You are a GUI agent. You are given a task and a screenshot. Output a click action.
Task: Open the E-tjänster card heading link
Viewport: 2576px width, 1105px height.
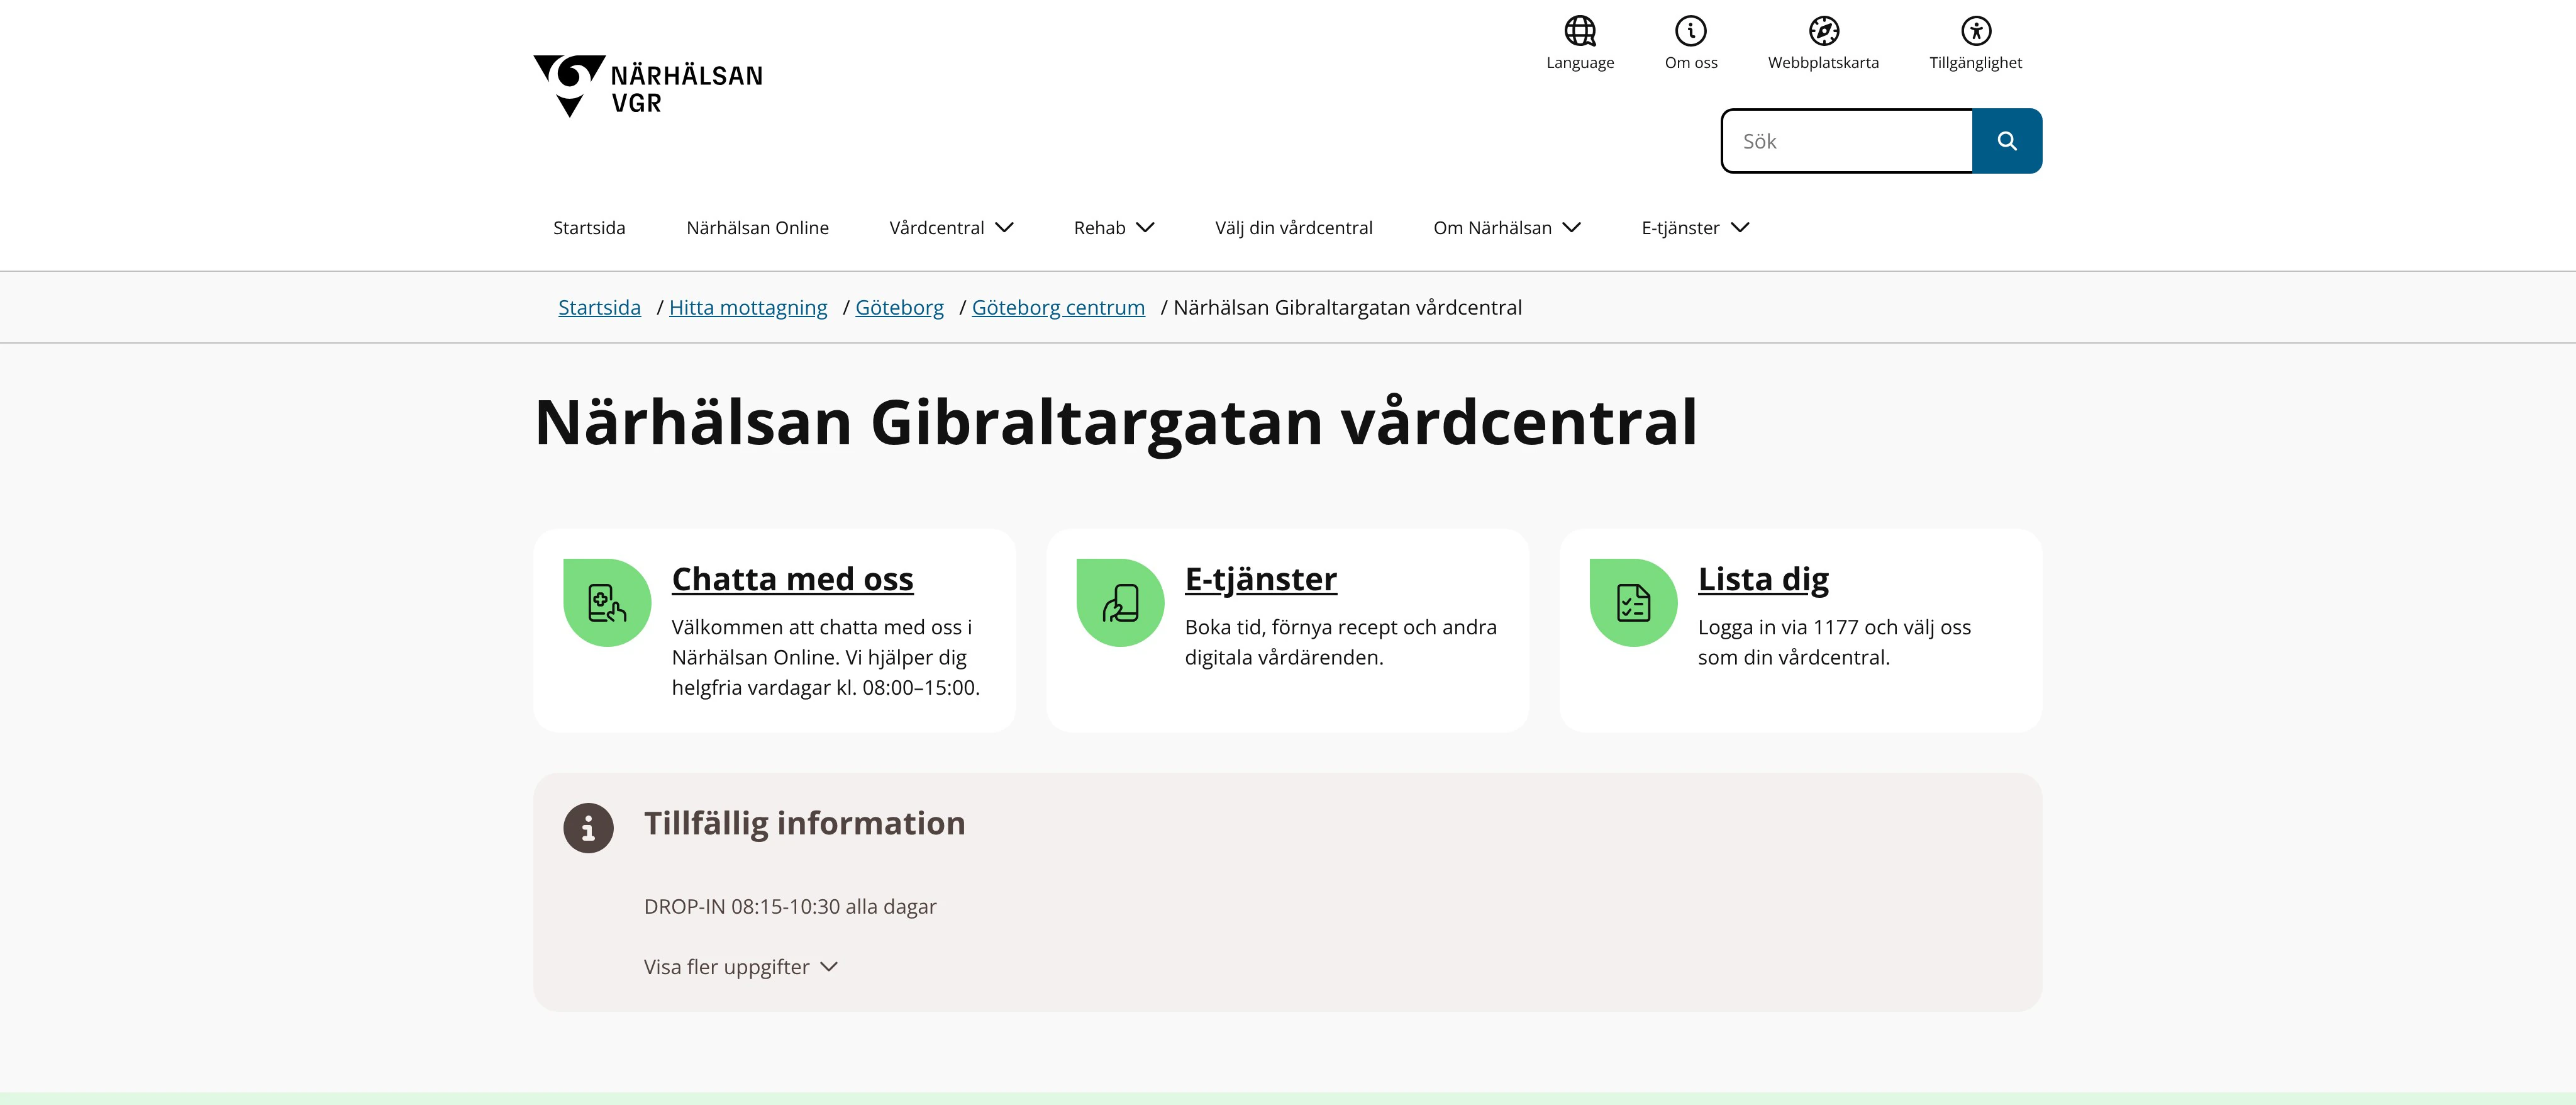pos(1260,578)
